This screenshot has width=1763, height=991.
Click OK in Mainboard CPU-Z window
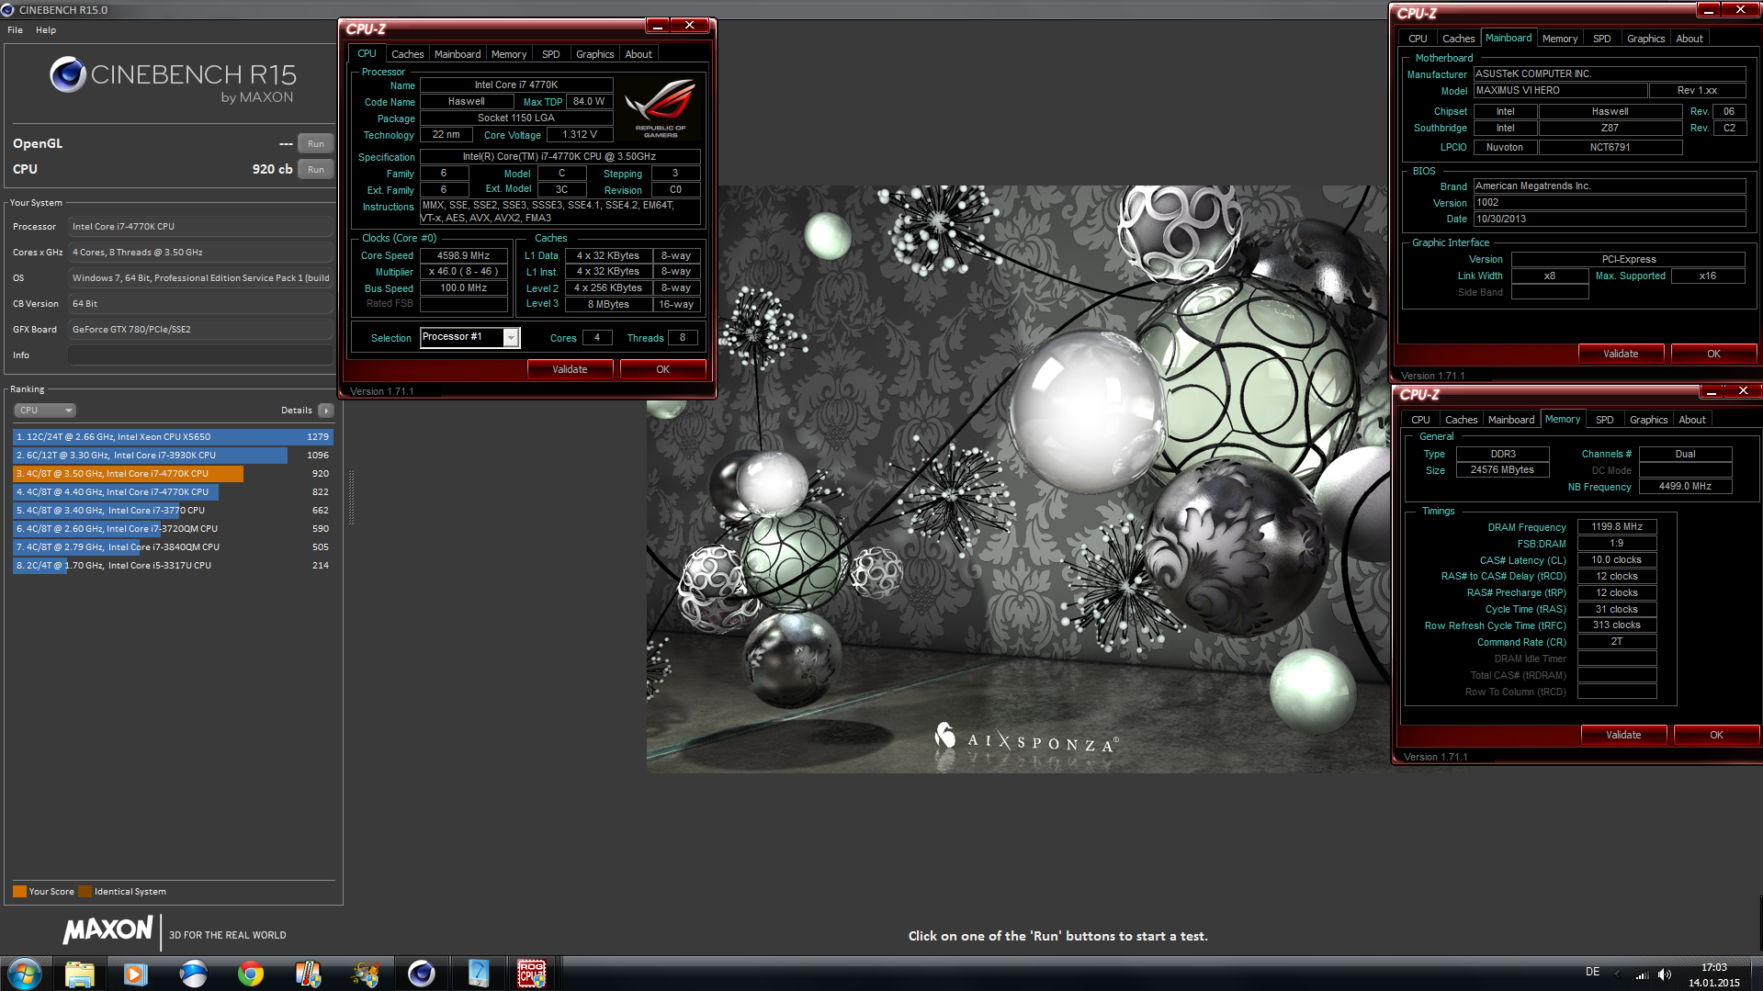(x=1713, y=354)
